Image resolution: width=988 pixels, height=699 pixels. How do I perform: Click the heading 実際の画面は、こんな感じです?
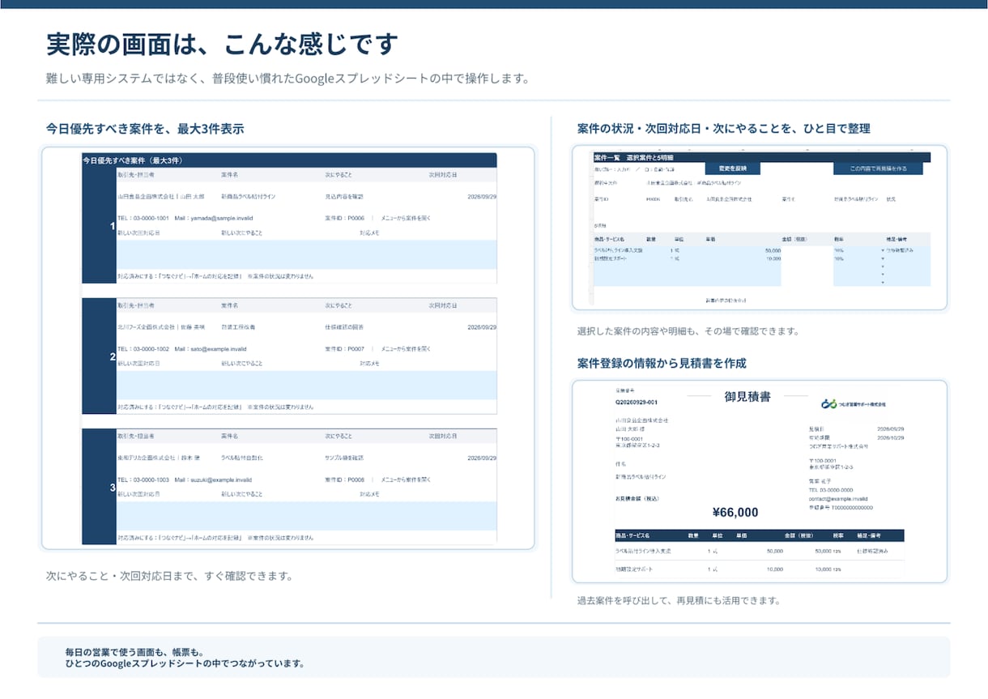(x=222, y=45)
